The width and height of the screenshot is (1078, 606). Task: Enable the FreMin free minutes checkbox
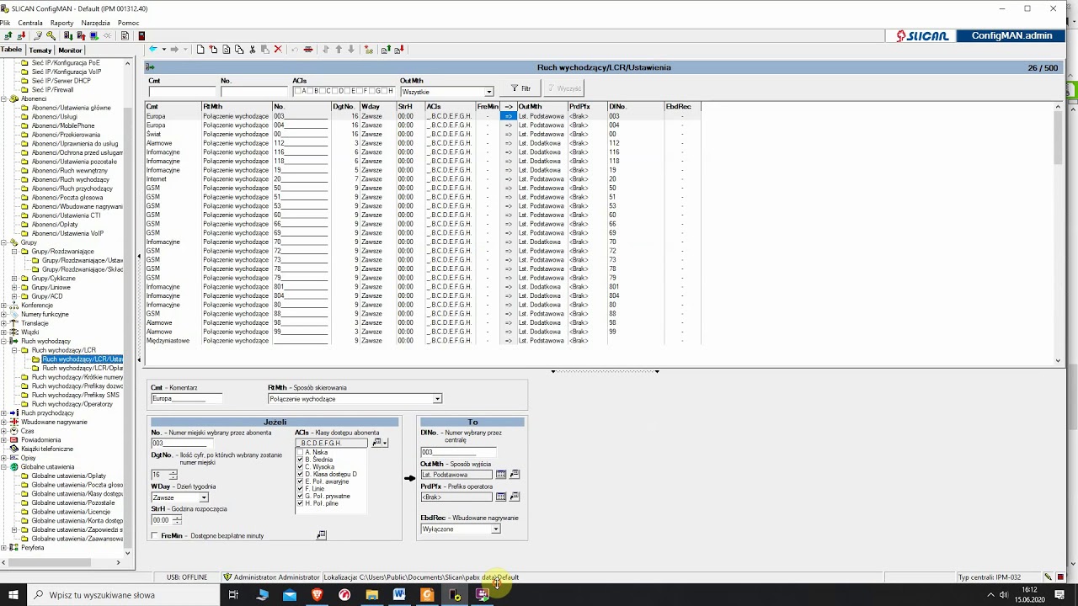coord(155,535)
